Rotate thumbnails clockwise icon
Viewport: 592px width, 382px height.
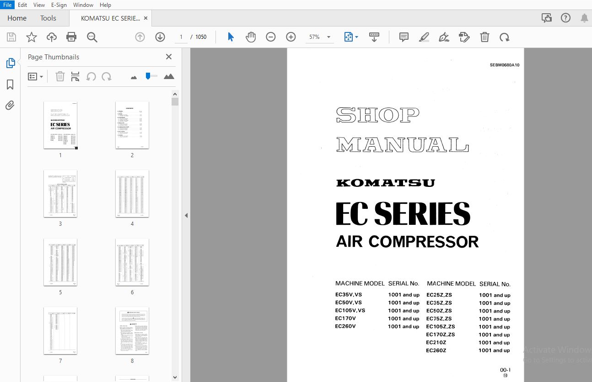pos(107,76)
